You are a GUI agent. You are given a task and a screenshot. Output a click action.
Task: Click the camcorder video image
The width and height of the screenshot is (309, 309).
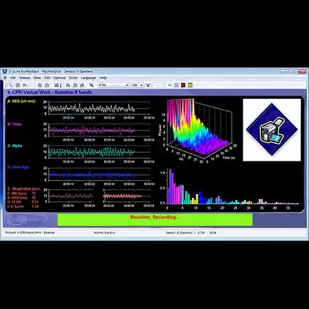pyautogui.click(x=272, y=130)
